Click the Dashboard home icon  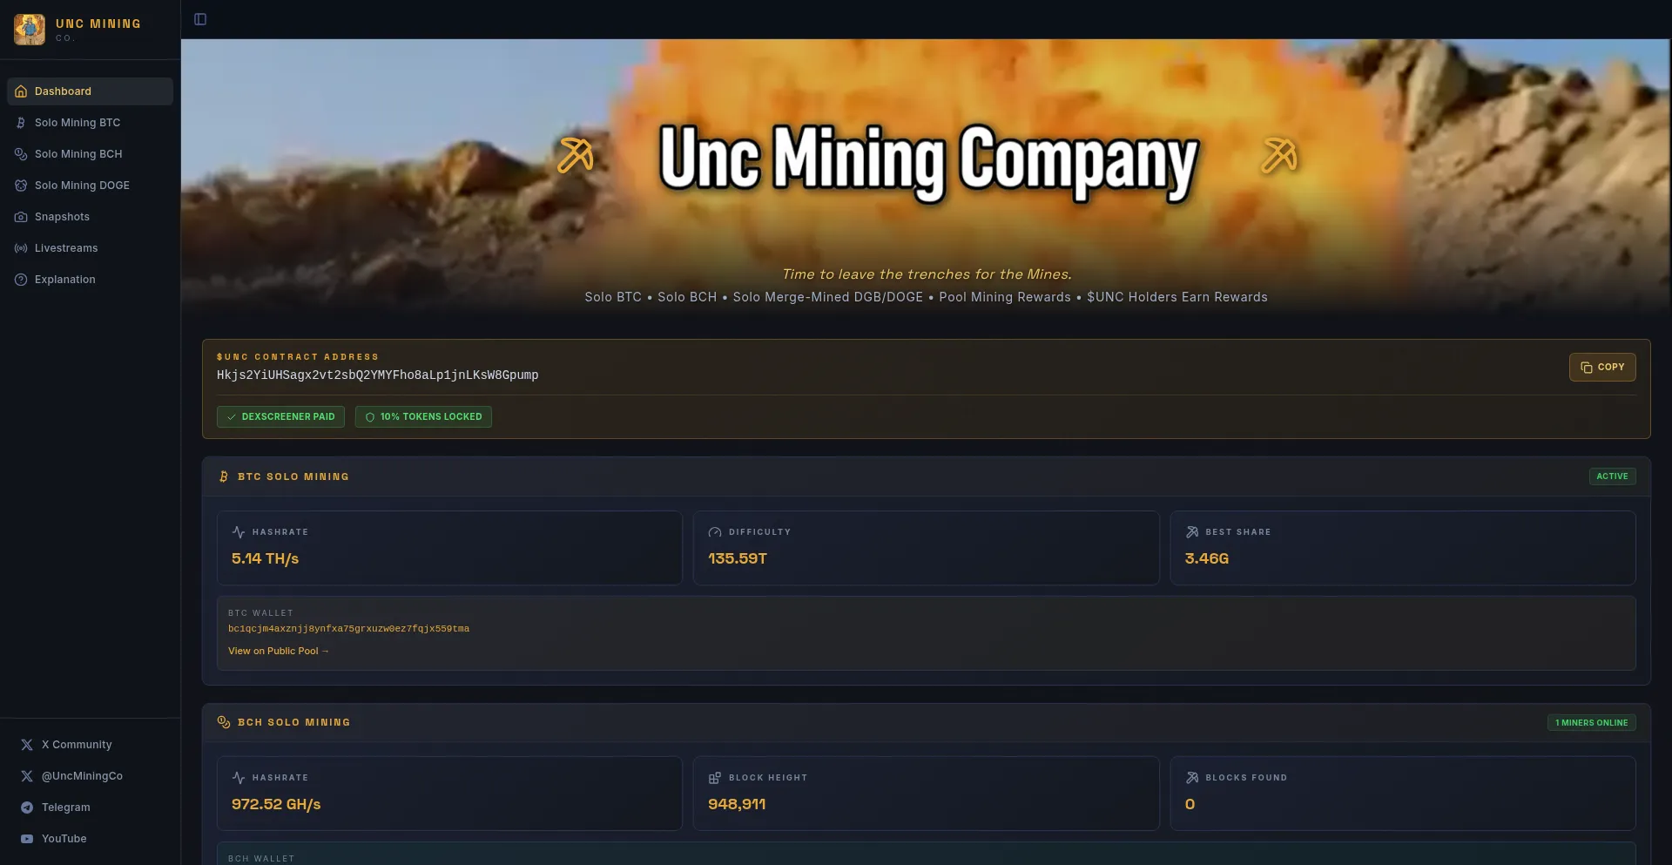21,91
